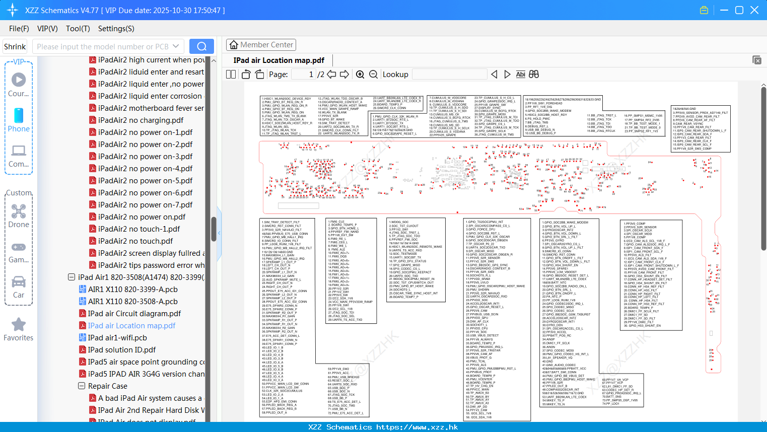Open iPad5 IPAD AIR 3G4G version file
The height and width of the screenshot is (432, 767).
click(146, 374)
